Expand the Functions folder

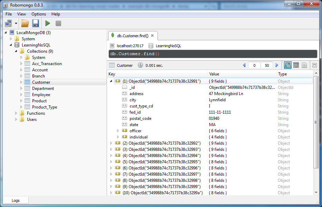(x=16, y=113)
